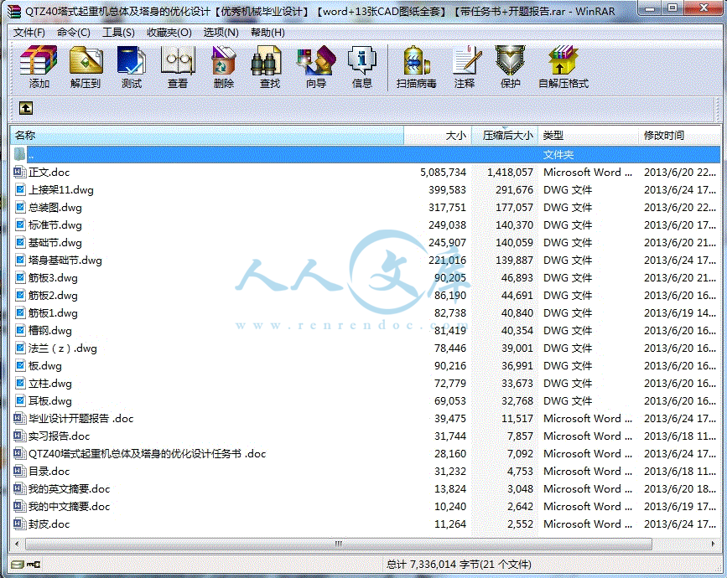Click the DWG icon of 总装图.dwg
The image size is (727, 578).
[20, 208]
